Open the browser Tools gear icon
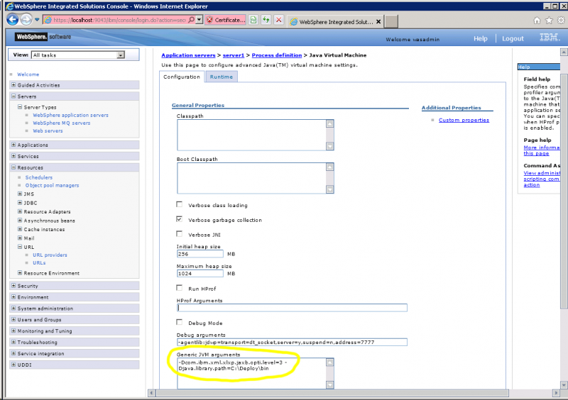Screen dimensions: 568x400 tap(559, 21)
